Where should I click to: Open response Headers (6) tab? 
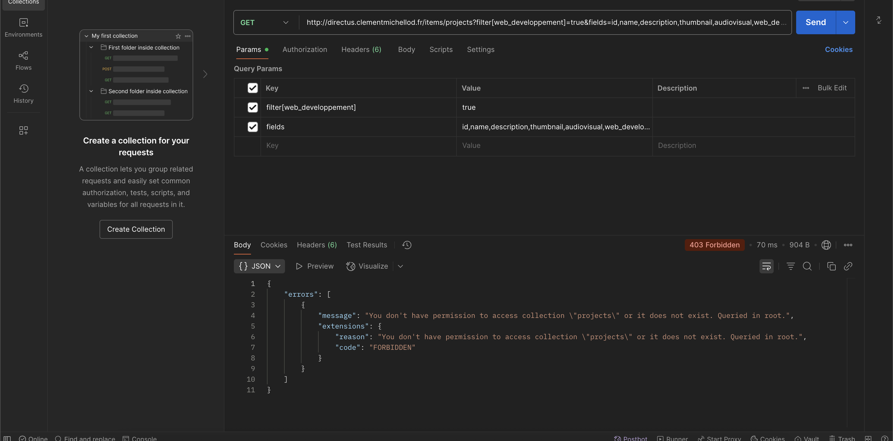317,245
